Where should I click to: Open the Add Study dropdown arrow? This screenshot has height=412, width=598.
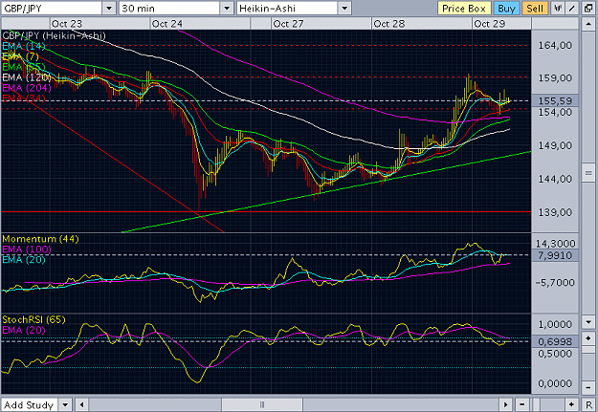(x=65, y=404)
